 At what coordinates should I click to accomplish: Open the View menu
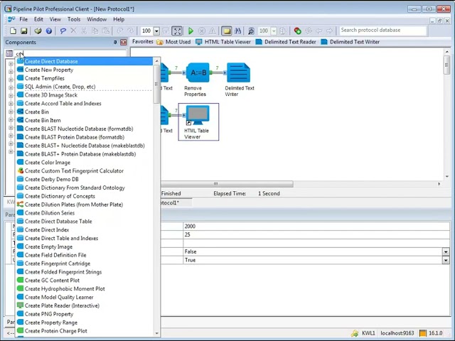pos(55,19)
